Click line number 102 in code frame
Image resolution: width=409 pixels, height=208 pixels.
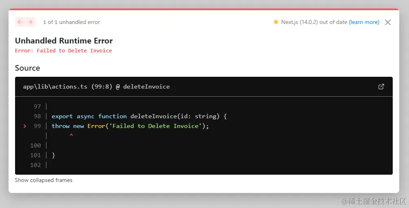[x=35, y=165]
